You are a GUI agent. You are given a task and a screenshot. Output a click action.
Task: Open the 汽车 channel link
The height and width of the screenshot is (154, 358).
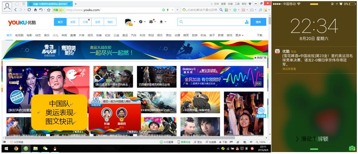tap(134, 35)
